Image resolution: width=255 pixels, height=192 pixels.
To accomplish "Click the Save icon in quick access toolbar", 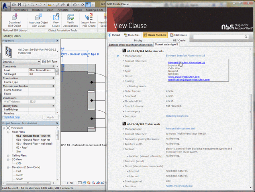I will click(x=20, y=5).
